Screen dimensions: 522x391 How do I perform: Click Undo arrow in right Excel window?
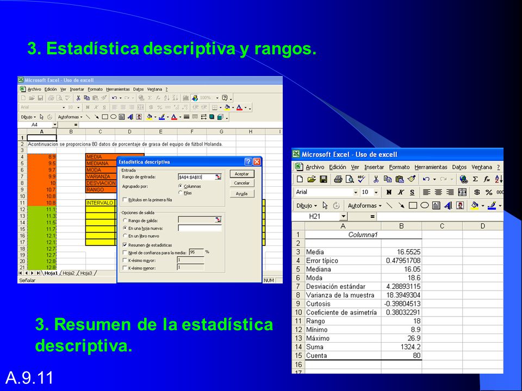coord(426,179)
